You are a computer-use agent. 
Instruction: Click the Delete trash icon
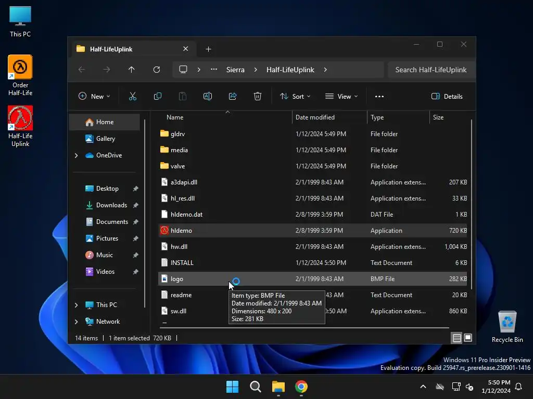257,96
